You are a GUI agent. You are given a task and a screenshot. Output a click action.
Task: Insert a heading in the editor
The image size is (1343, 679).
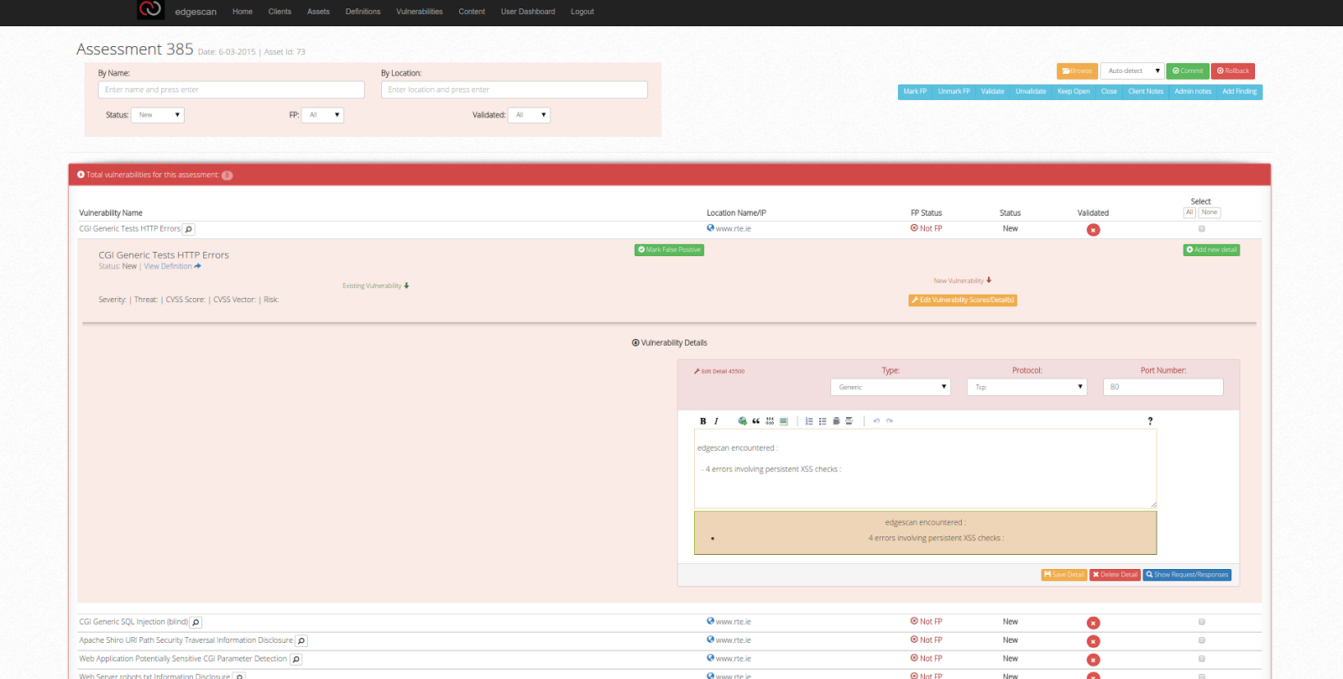836,421
